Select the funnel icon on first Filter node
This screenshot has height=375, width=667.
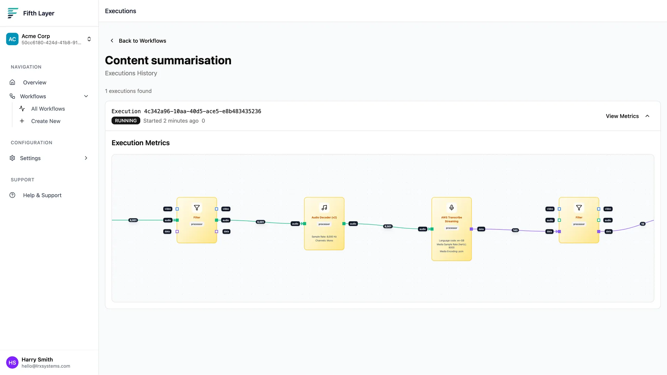tap(197, 207)
